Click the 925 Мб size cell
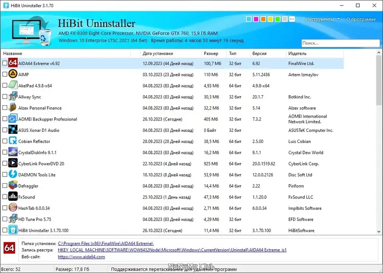Image resolution: width=383 pixels, height=273 pixels. pos(211,164)
